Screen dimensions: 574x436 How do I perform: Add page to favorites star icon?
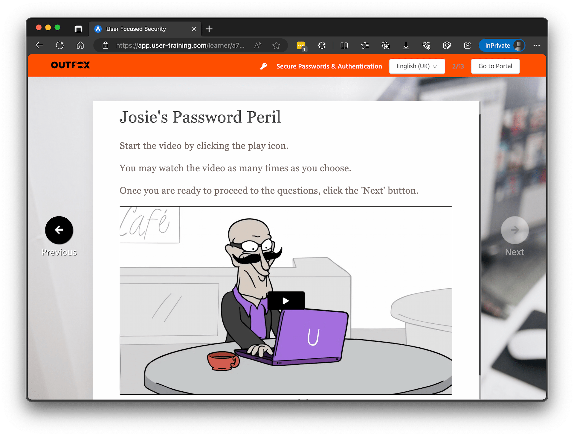pos(276,46)
